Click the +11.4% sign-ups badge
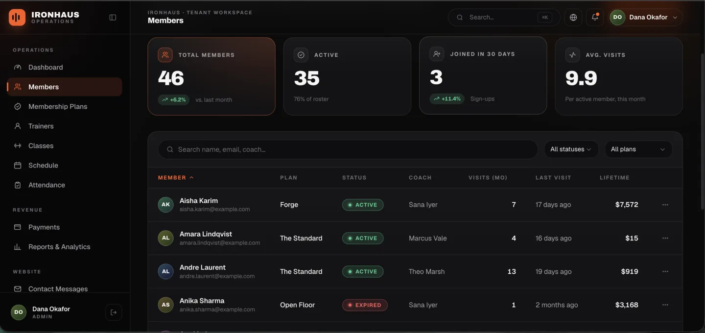The height and width of the screenshot is (333, 705). 447,98
